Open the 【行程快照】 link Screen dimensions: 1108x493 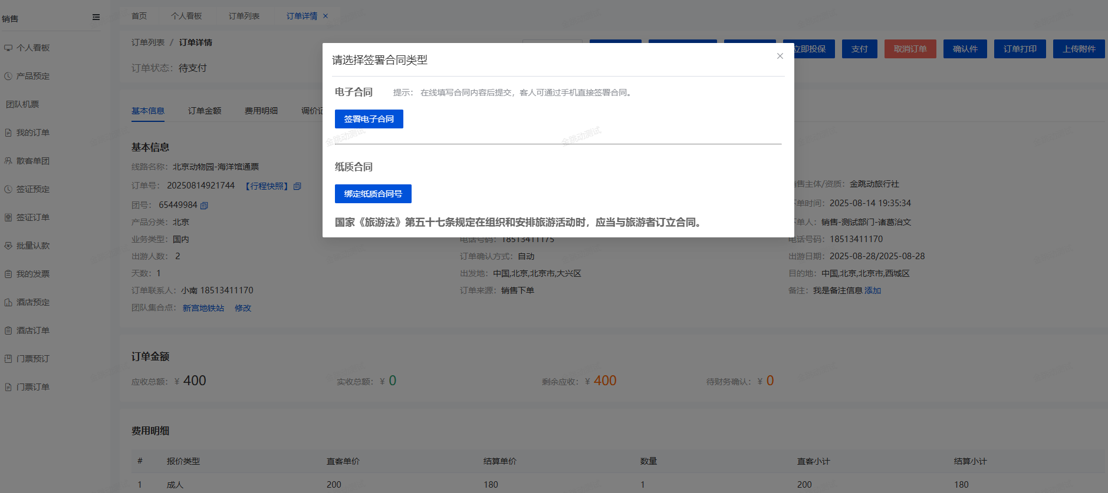(267, 186)
